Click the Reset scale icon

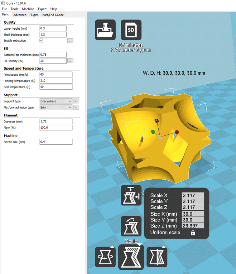tap(131, 226)
